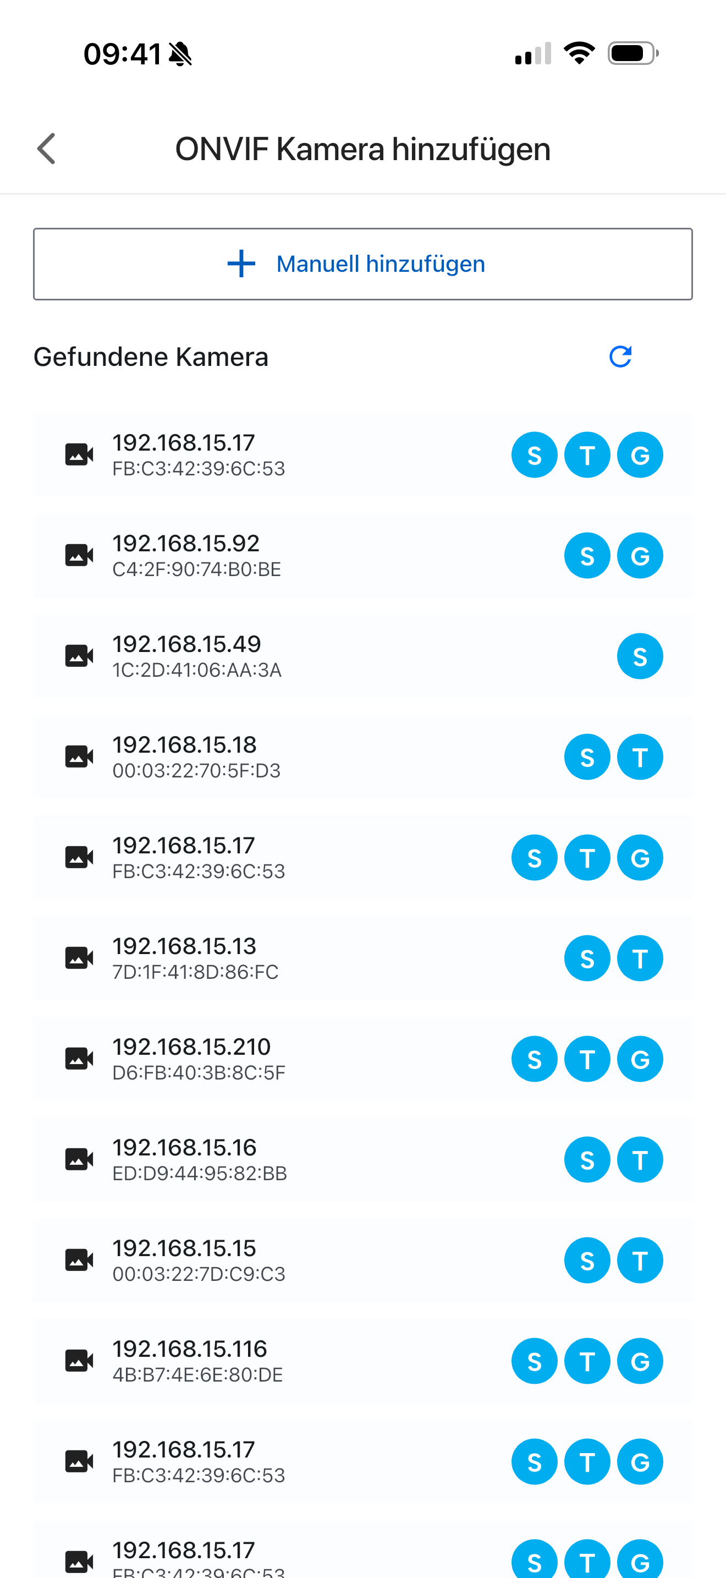Screen dimensions: 726x1578
Task: Tap the back arrow in header
Action: 47,149
